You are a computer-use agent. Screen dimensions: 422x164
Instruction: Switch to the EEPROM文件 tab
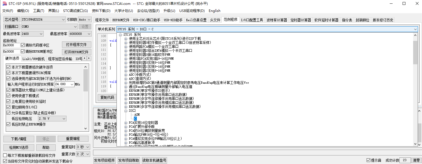point(121,20)
